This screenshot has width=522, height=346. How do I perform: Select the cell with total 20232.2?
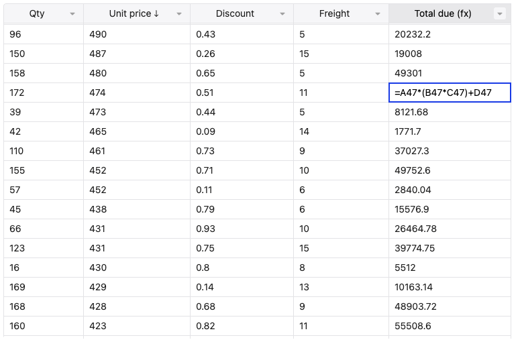[450, 34]
